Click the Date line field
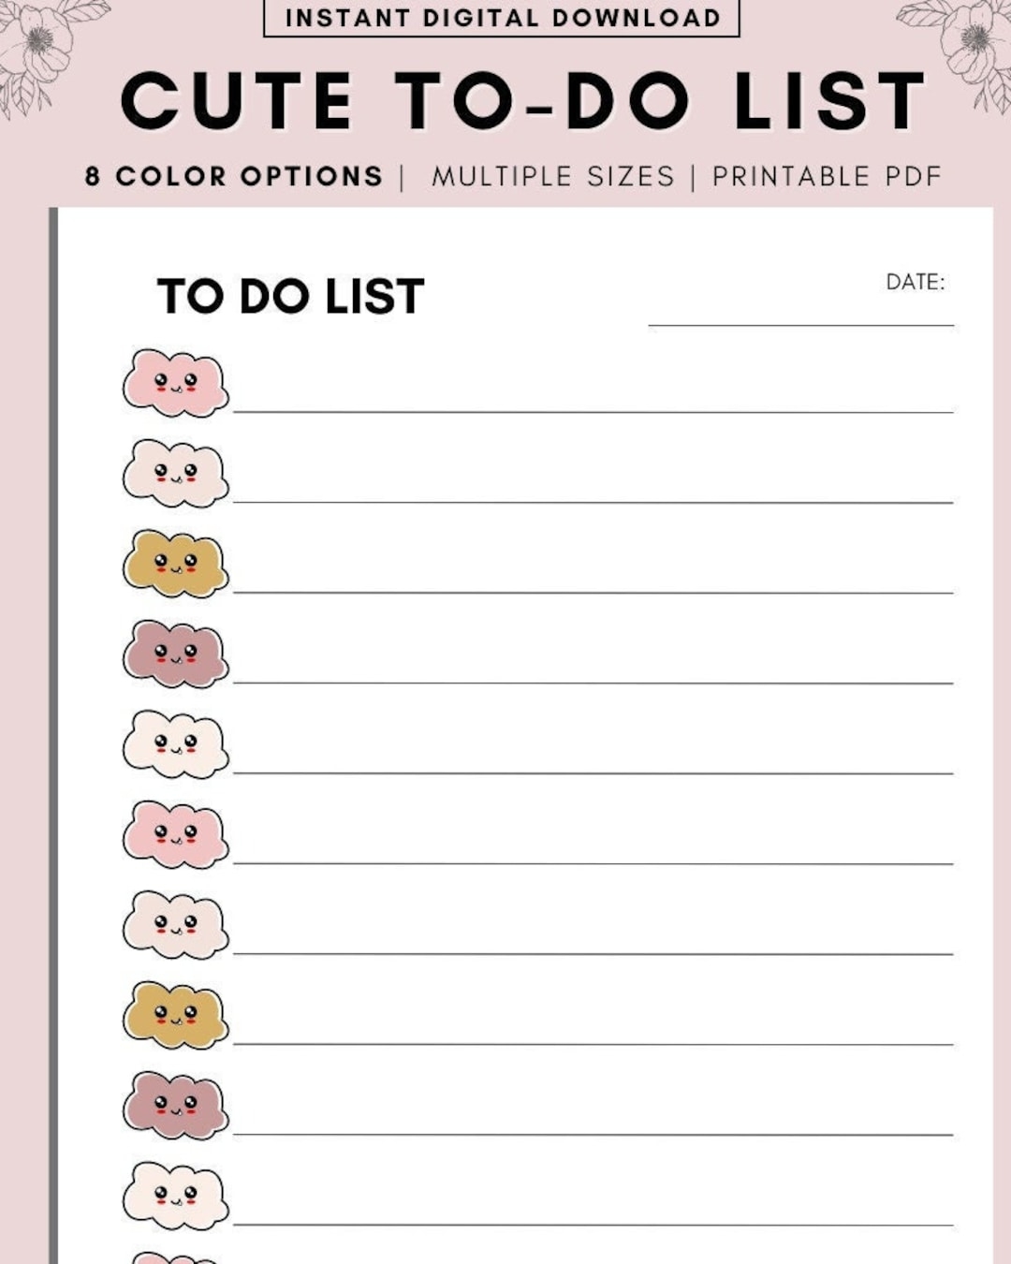Viewport: 1011px width, 1264px height. point(800,314)
